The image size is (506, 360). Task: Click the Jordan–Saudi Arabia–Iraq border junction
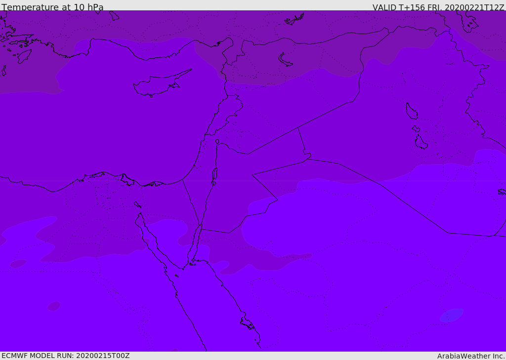tap(307, 159)
